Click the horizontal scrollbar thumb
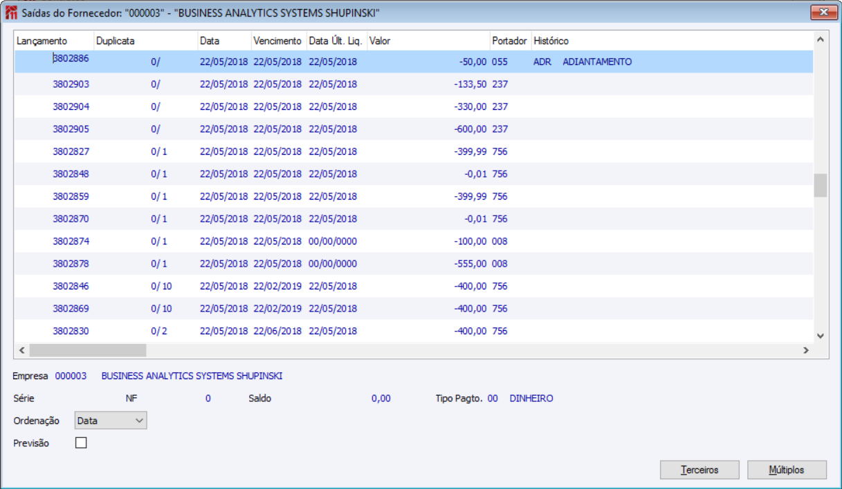 coord(88,351)
